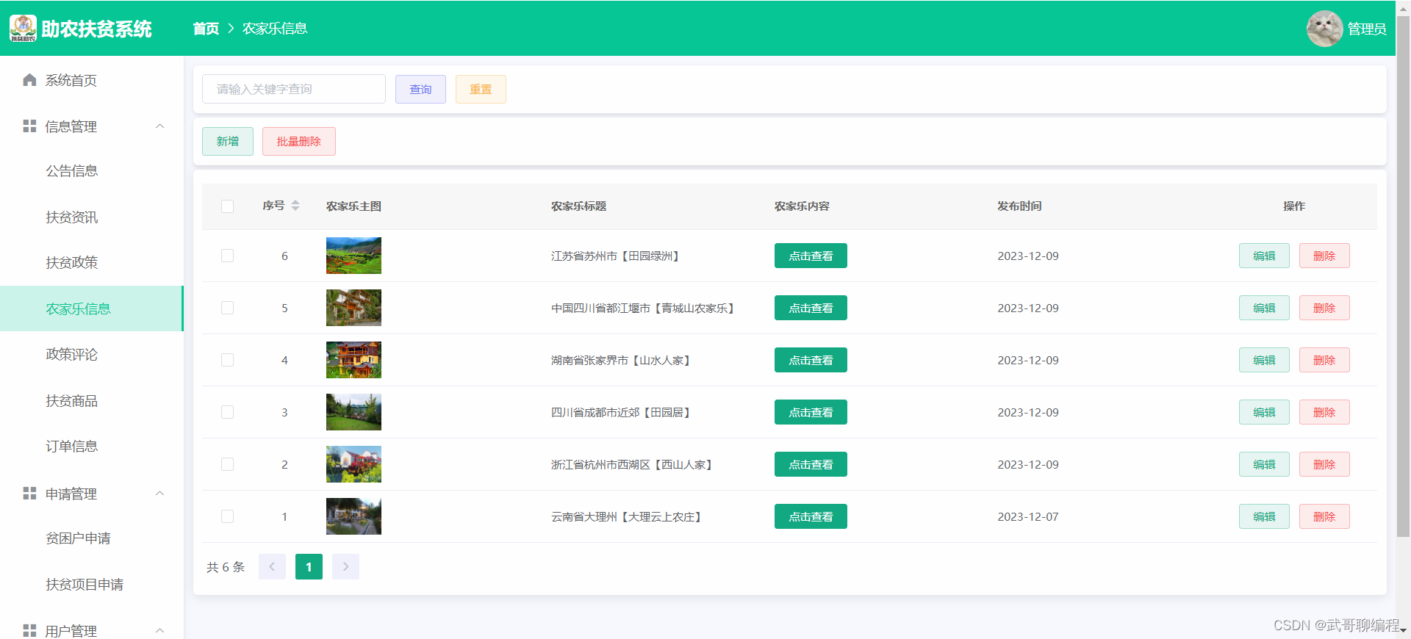Check the row for 浙江省杭州市西湖区【西山人家】

pos(227,464)
